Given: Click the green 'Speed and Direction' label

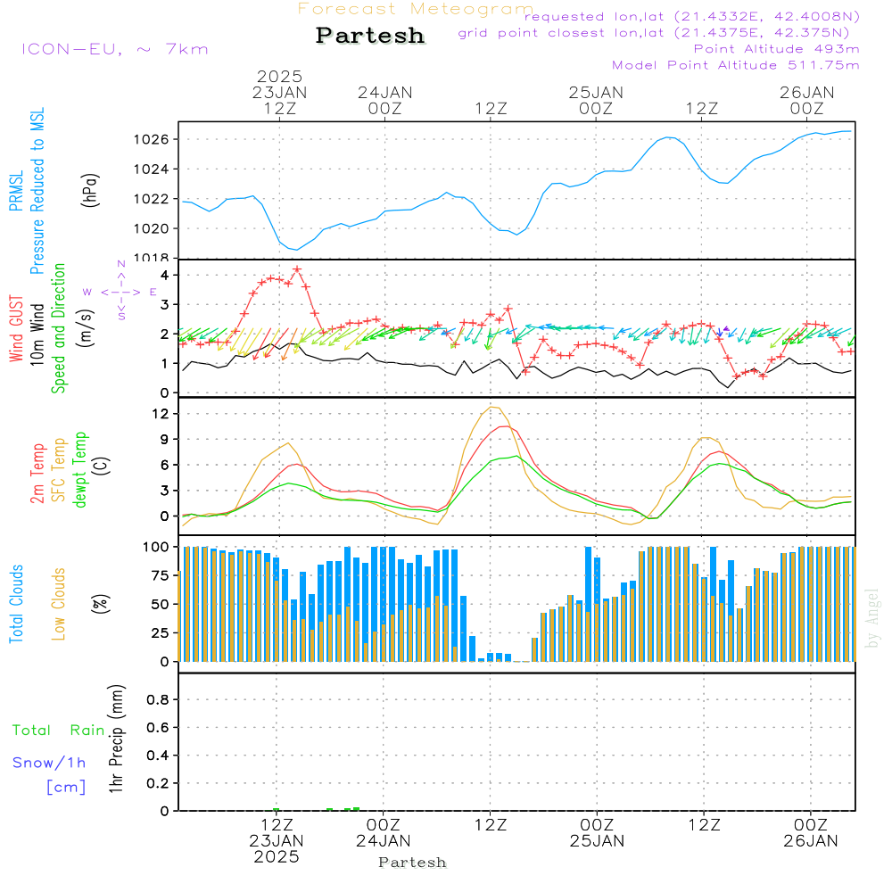Looking at the screenshot, I should (x=59, y=328).
